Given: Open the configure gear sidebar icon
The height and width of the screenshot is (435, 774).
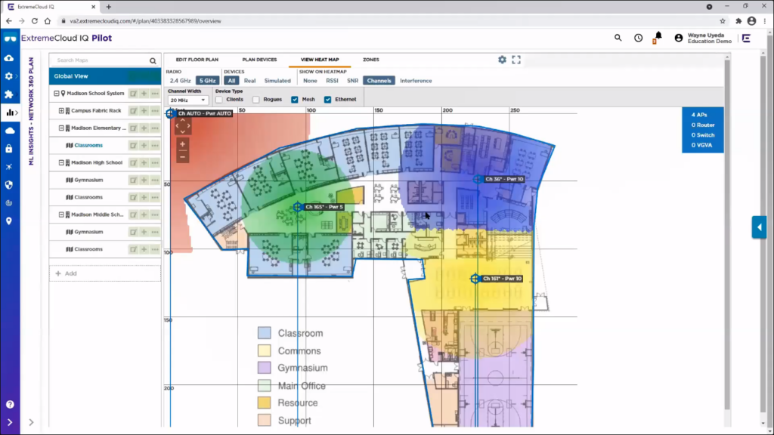Looking at the screenshot, I should click(9, 76).
